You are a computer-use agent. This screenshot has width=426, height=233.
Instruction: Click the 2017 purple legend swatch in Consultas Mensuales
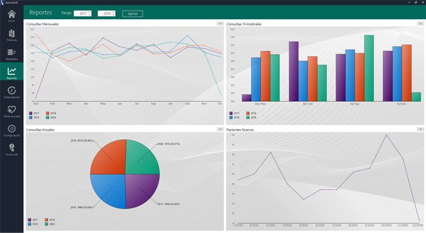click(30, 113)
